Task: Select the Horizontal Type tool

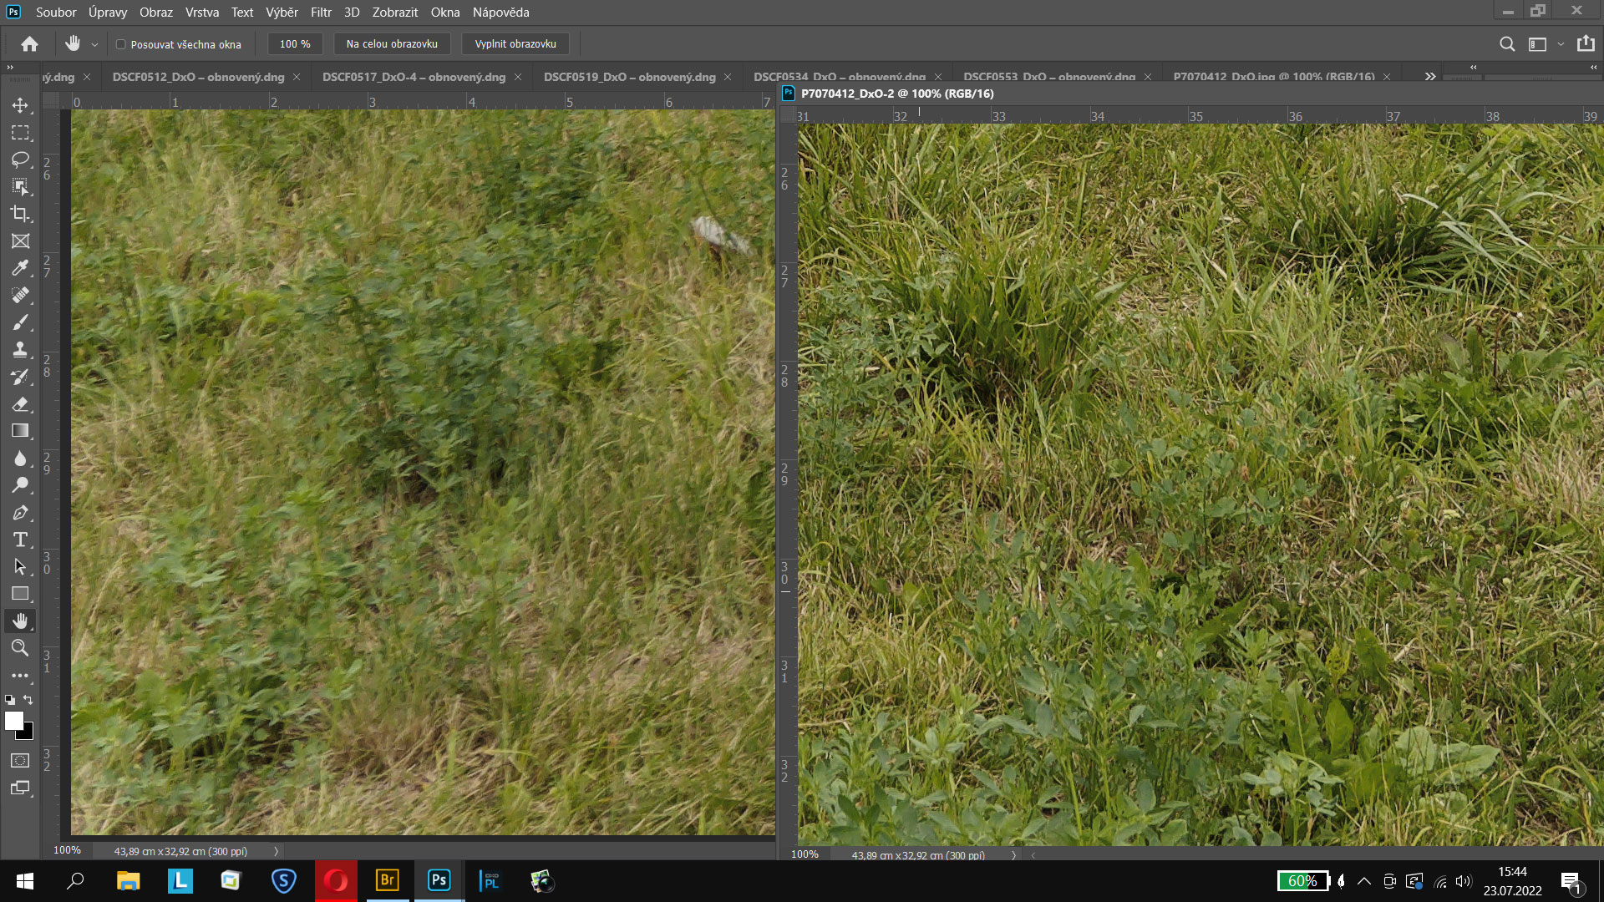Action: [20, 540]
